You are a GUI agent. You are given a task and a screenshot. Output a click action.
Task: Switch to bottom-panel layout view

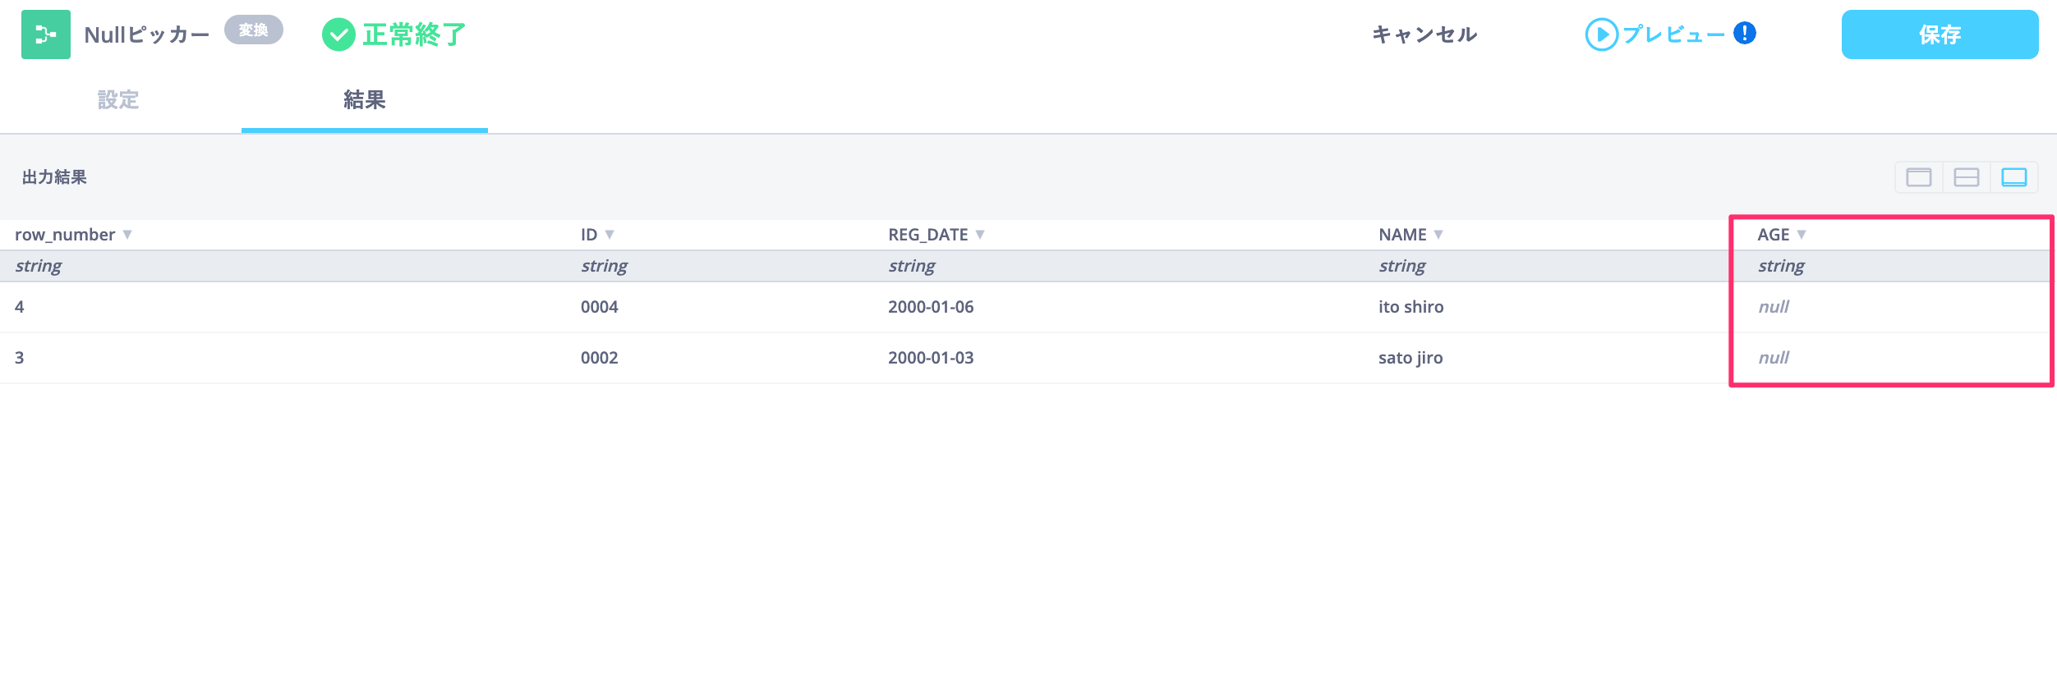pyautogui.click(x=2014, y=177)
